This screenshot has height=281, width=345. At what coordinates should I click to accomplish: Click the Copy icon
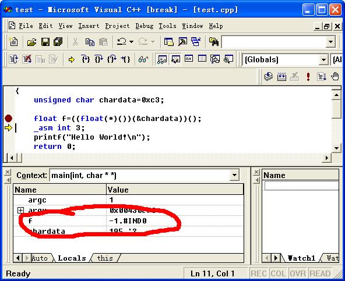(x=90, y=42)
